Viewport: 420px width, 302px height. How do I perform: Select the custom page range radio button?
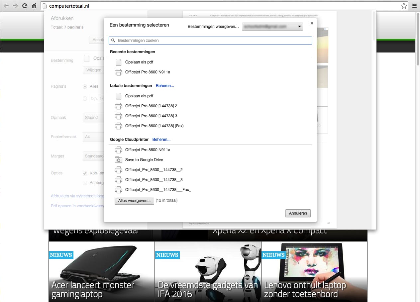tap(85, 98)
